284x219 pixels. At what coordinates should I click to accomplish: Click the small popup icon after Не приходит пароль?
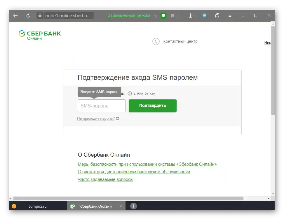pos(117,119)
